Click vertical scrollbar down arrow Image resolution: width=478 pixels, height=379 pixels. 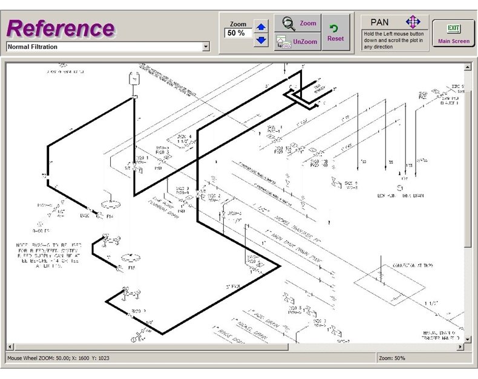click(467, 339)
